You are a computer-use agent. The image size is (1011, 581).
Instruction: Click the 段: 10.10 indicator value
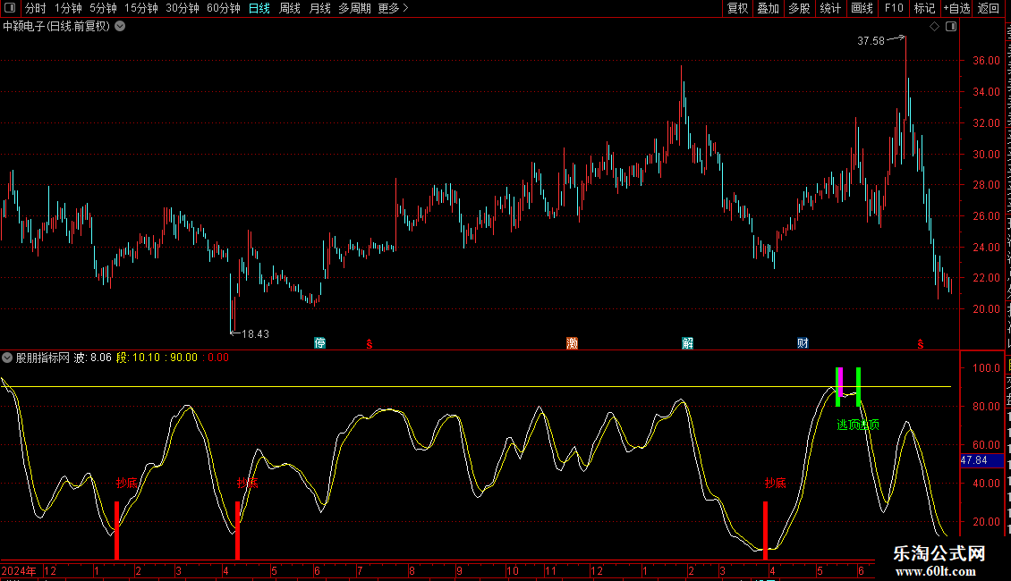(138, 358)
